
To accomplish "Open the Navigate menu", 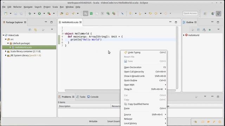I will [x=28, y=7].
